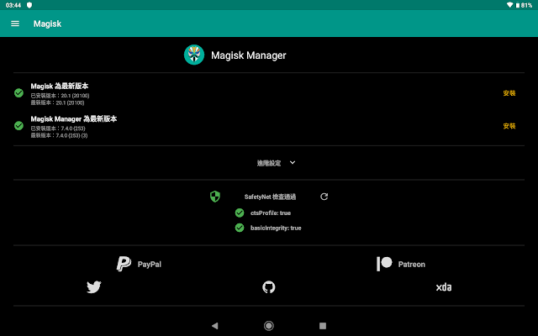Open the PayPal donation link
538x336 pixels.
pyautogui.click(x=139, y=264)
